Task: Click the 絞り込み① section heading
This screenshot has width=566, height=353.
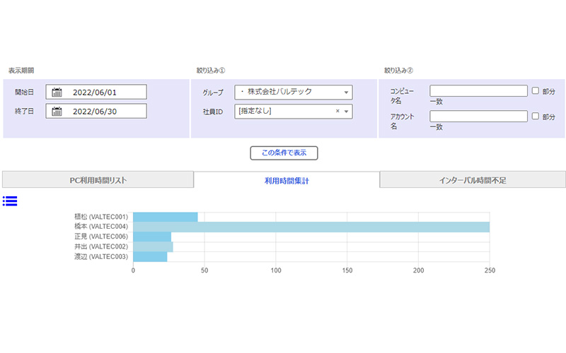Action: click(x=211, y=71)
